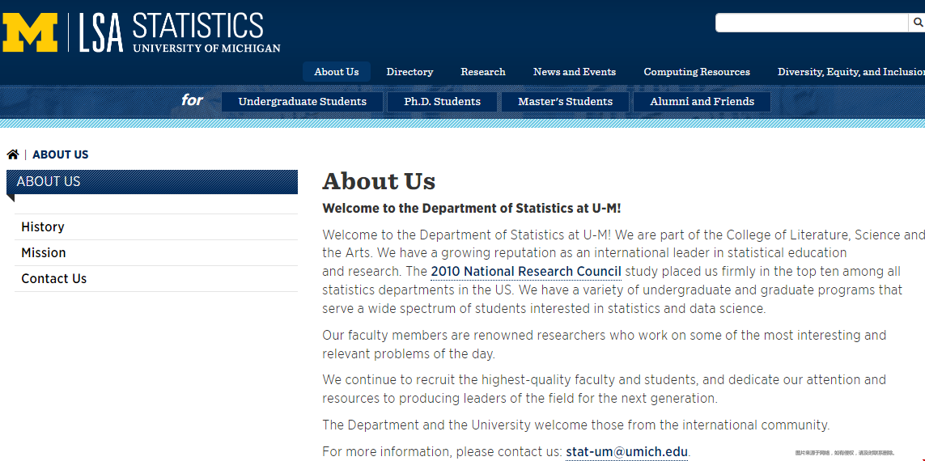Open the About Us menu item
This screenshot has width=925, height=461.
(x=337, y=72)
